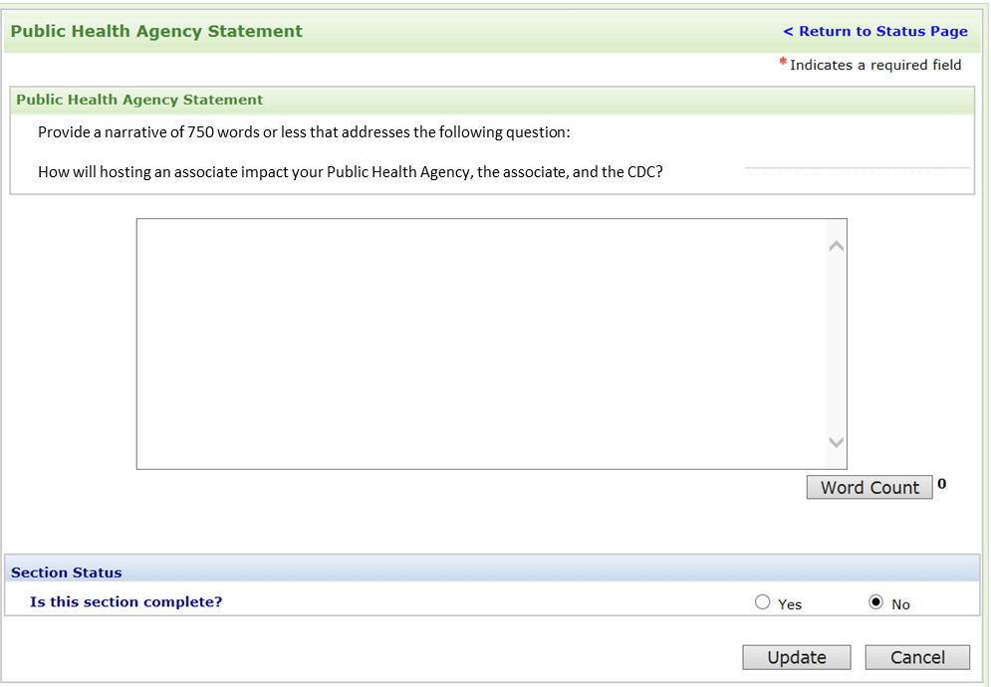Click the text area vertical scrollbar track
This screenshot has width=991, height=687.
[x=837, y=343]
